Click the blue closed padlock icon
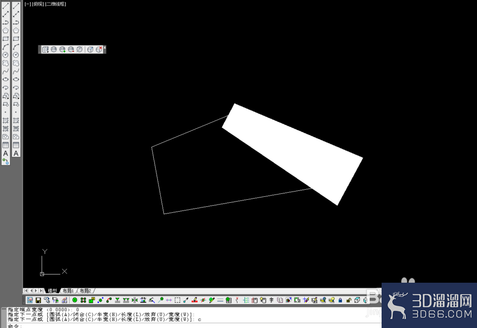The height and width of the screenshot is (328, 477). (340, 300)
